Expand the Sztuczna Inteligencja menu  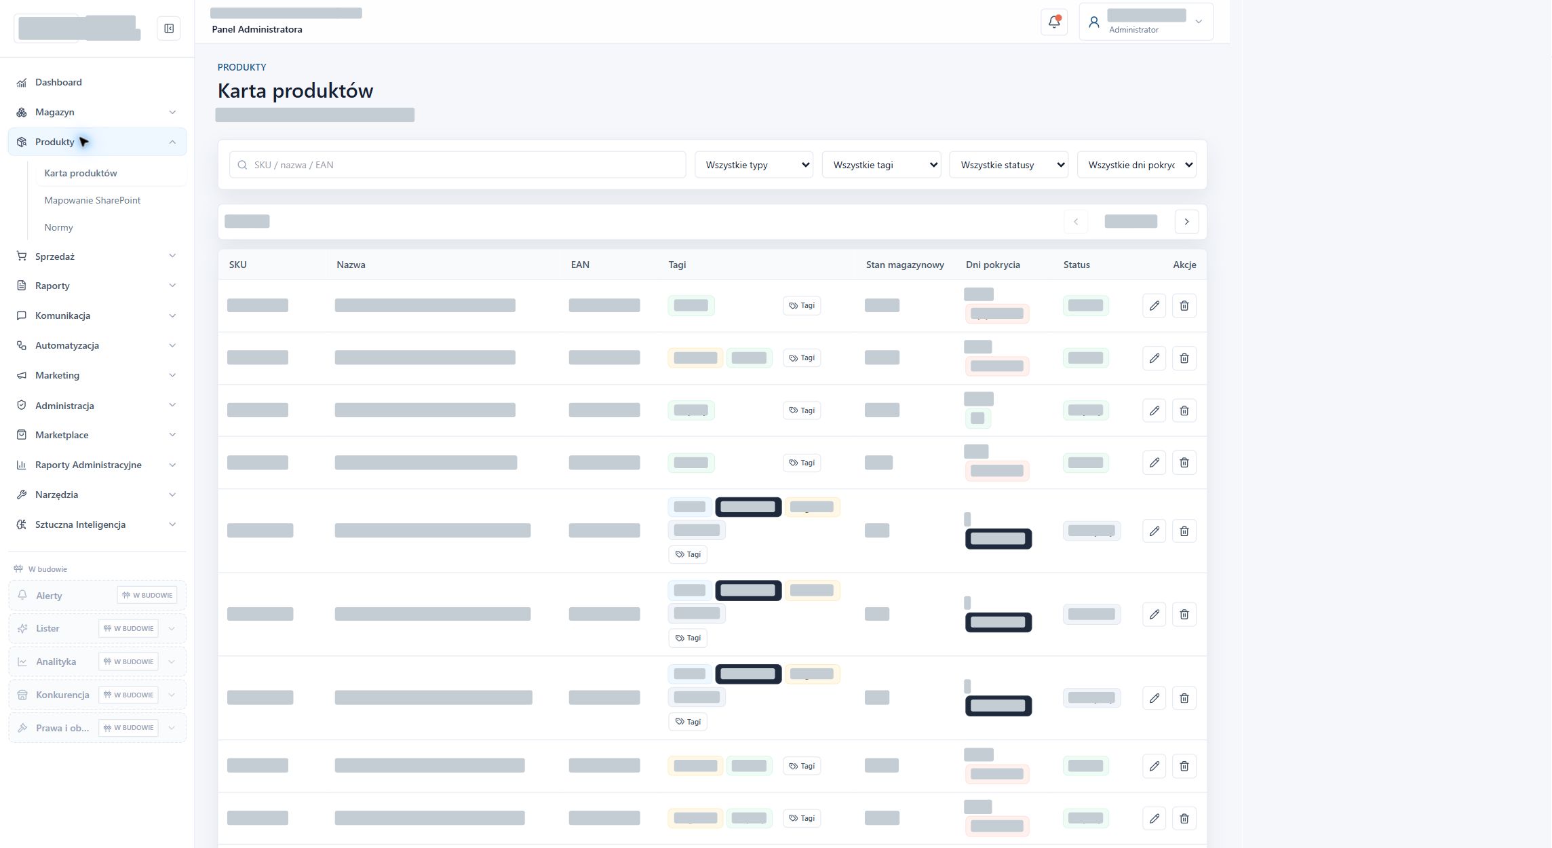(97, 524)
